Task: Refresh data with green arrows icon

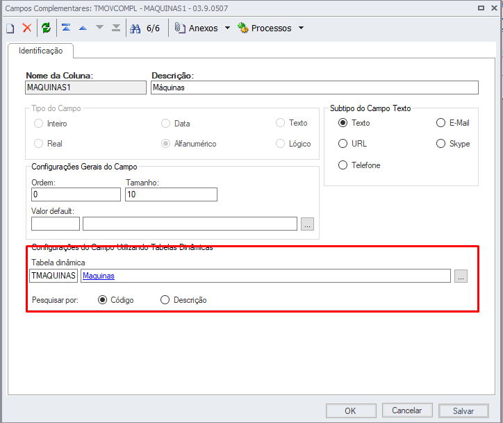Action: [46, 28]
